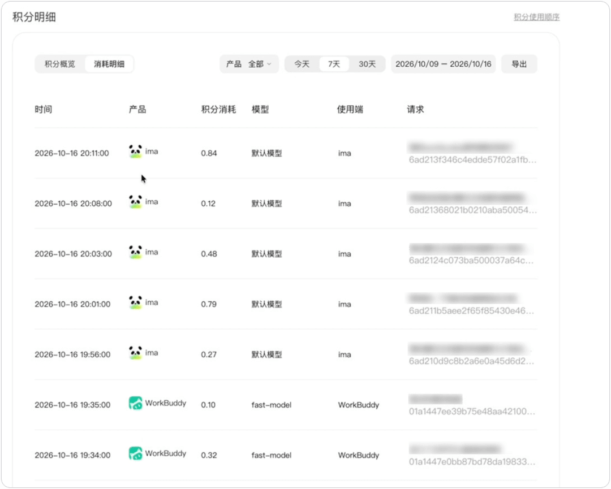This screenshot has height=489, width=611.
Task: Select the 消耗明细 tab
Action: [x=109, y=64]
